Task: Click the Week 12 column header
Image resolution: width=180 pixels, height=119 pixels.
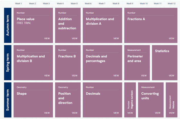Action: (x=171, y=4)
